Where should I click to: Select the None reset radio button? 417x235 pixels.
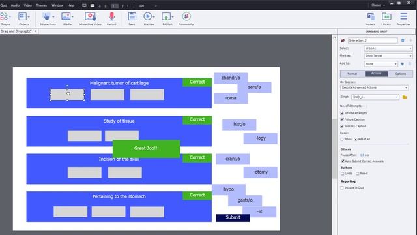(x=342, y=139)
